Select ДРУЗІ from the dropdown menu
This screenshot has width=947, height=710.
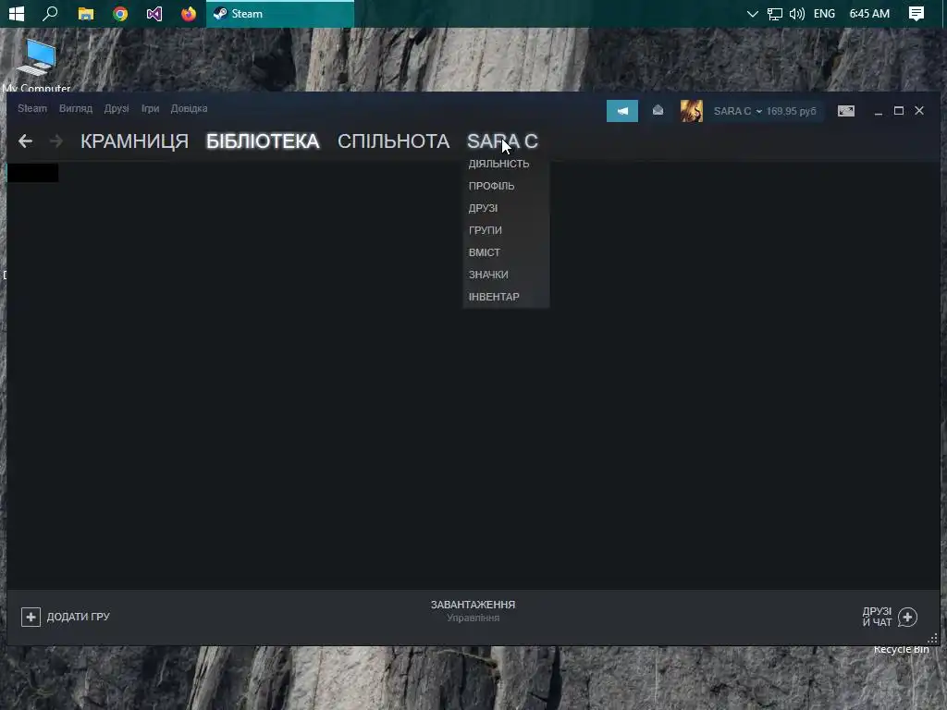pos(483,208)
